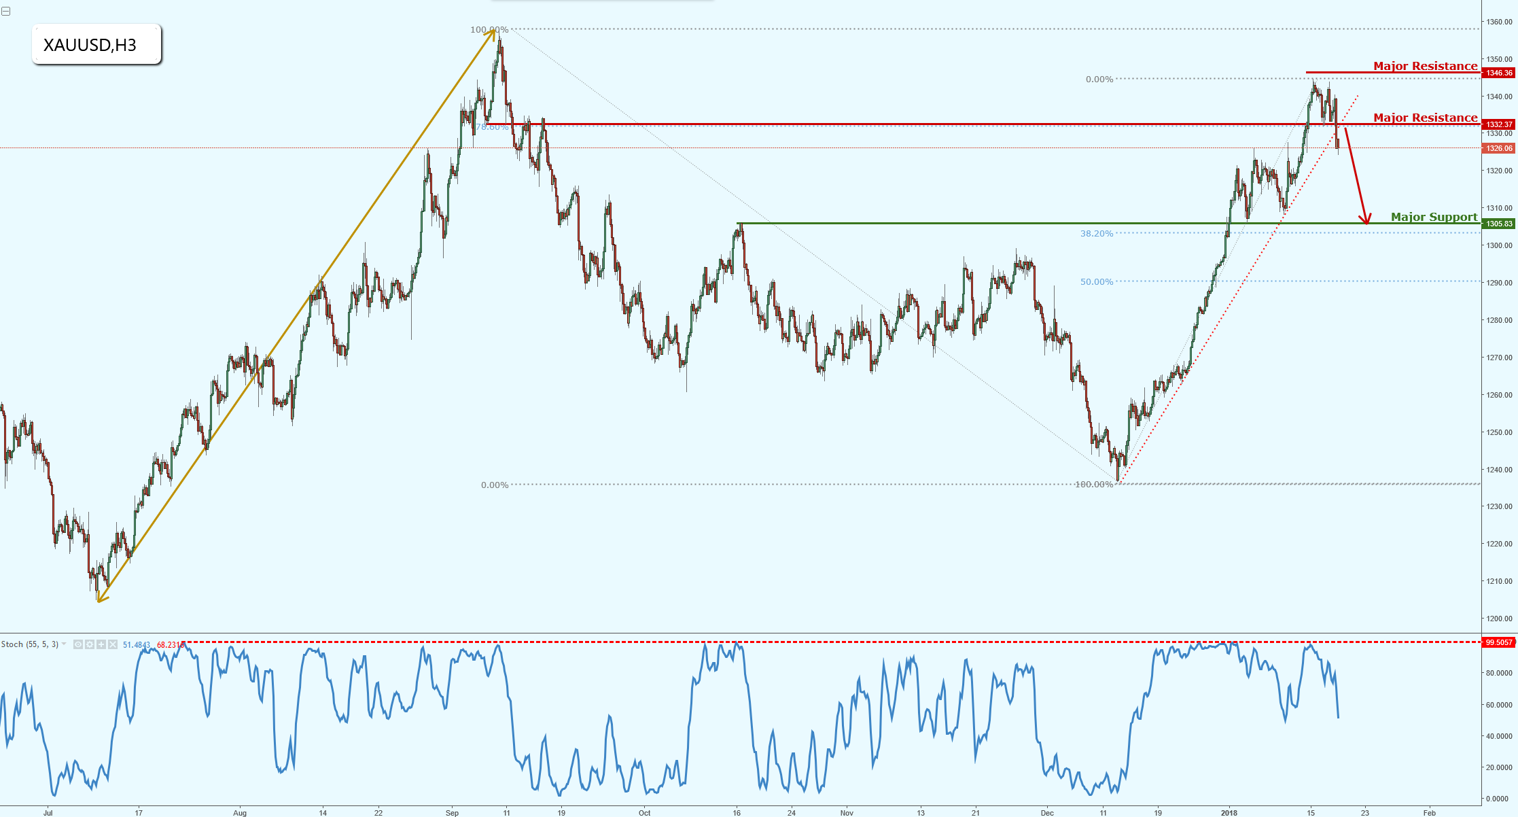The image size is (1518, 817).
Task: Select the green 1305.83 support price label
Action: click(1498, 224)
